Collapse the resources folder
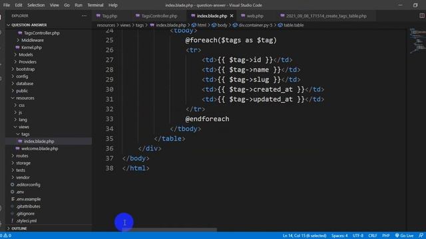426x239 pixels. point(25,98)
